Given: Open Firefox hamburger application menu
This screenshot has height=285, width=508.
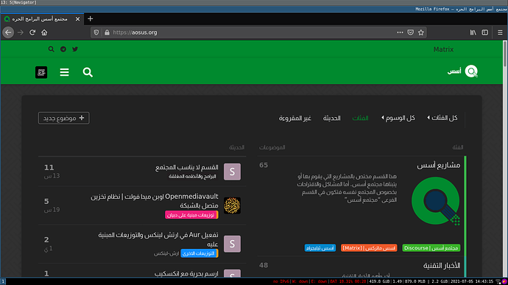Looking at the screenshot, I should (x=500, y=32).
